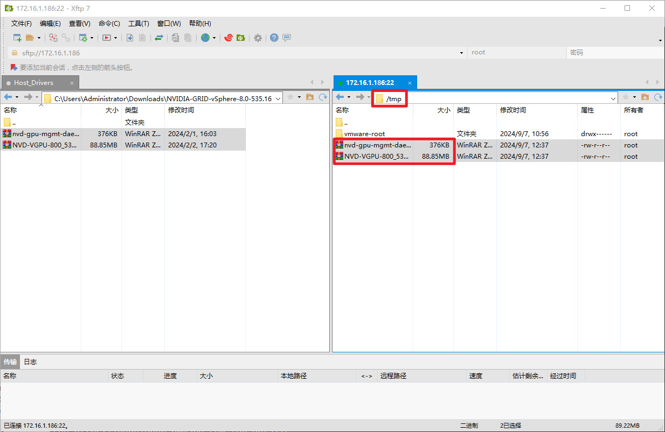The height and width of the screenshot is (432, 665).
Task: Close the 172.16.1.186:22 session tab
Action: 410,83
